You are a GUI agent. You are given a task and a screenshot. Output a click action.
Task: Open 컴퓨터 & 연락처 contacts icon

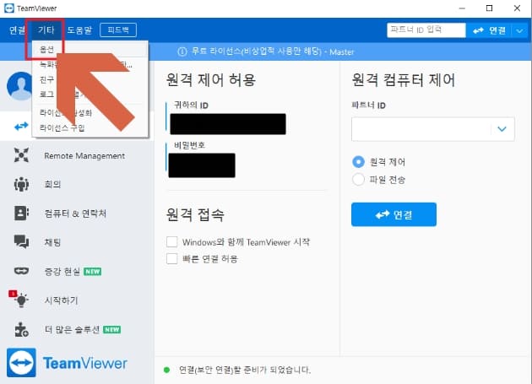21,214
